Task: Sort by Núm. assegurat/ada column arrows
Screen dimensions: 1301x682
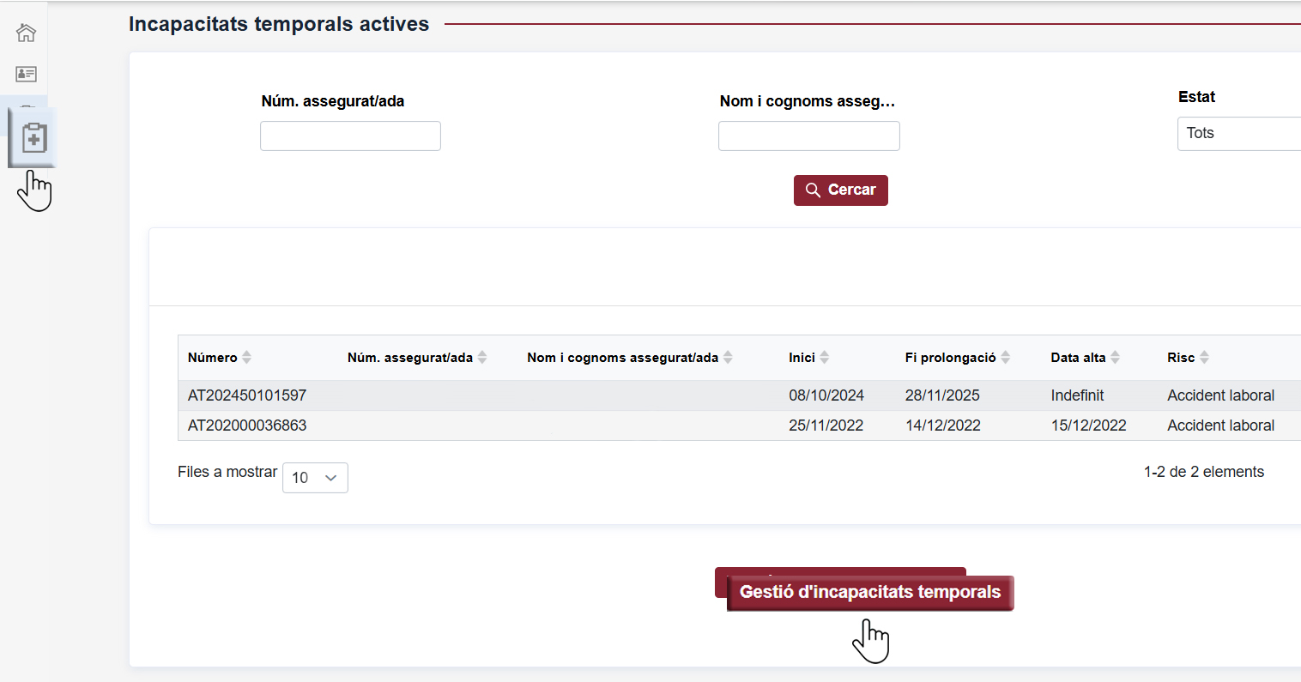Action: coord(482,358)
